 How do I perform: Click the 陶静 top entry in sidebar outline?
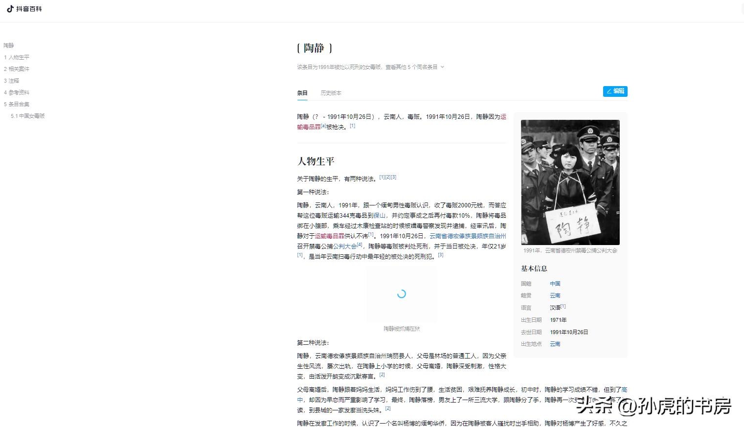point(9,45)
